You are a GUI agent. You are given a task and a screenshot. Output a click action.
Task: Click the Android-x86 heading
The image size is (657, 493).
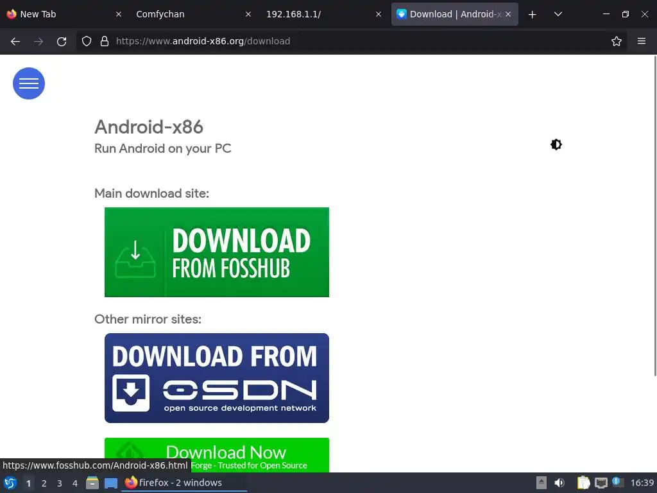point(149,126)
